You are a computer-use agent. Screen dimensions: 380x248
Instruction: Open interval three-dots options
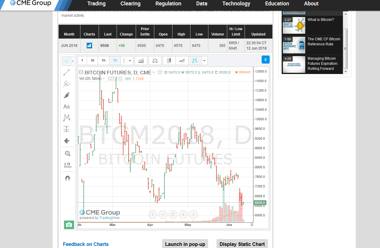(x=124, y=61)
